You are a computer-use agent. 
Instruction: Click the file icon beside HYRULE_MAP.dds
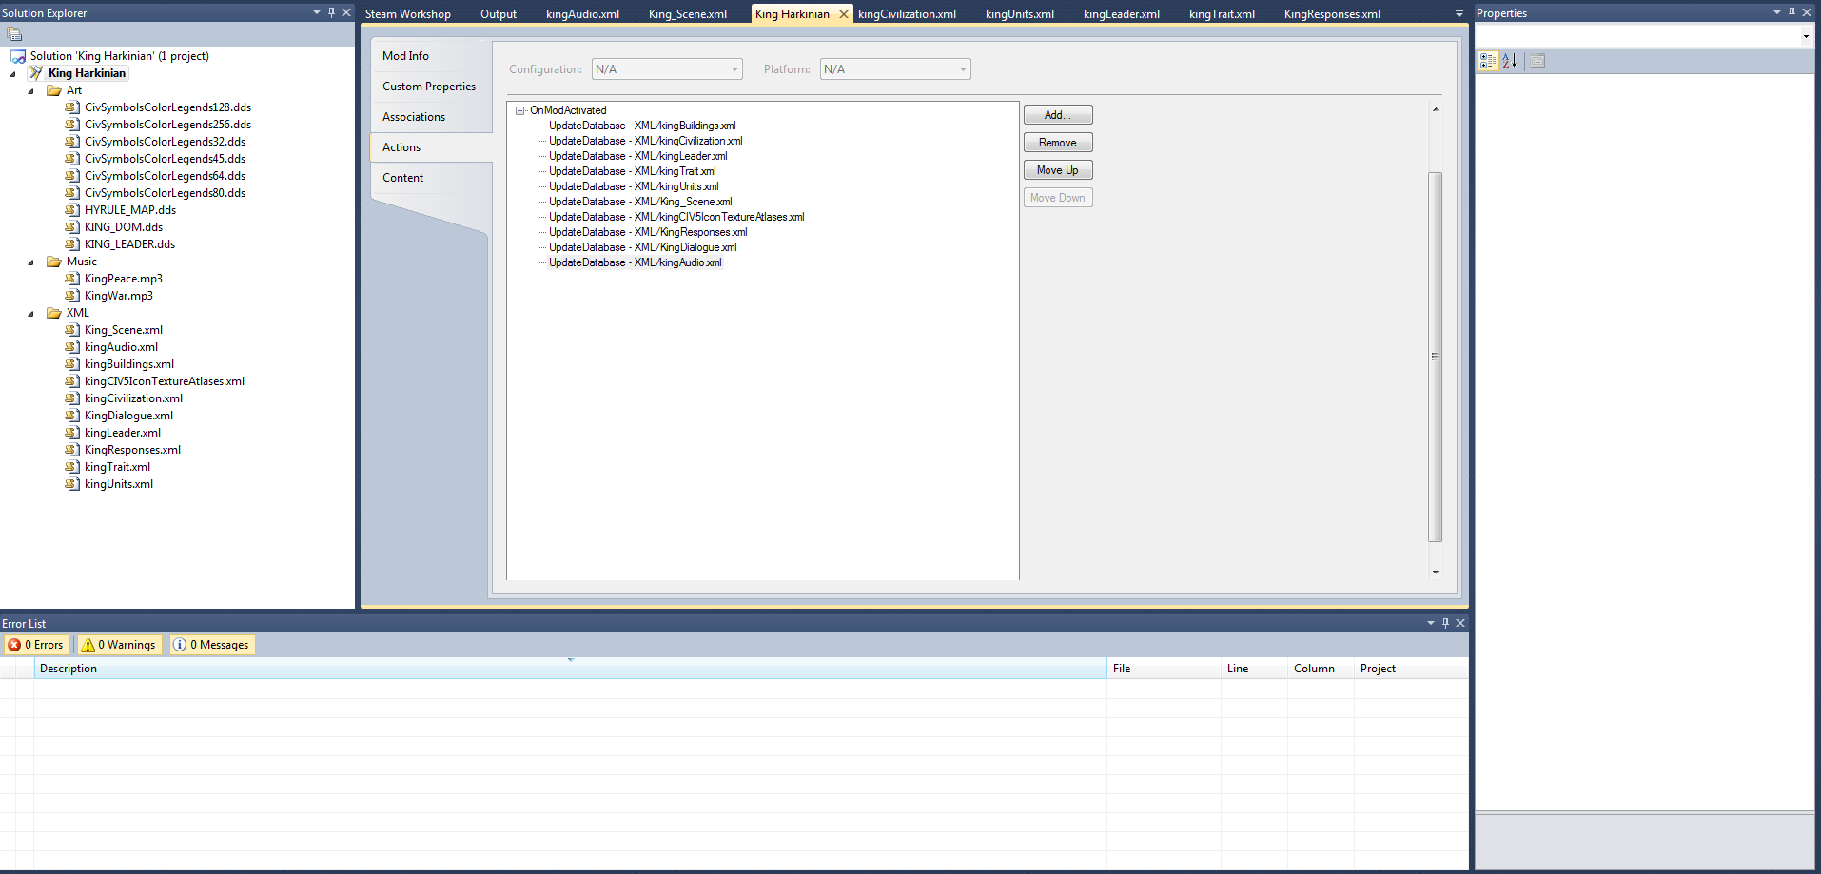pyautogui.click(x=72, y=210)
